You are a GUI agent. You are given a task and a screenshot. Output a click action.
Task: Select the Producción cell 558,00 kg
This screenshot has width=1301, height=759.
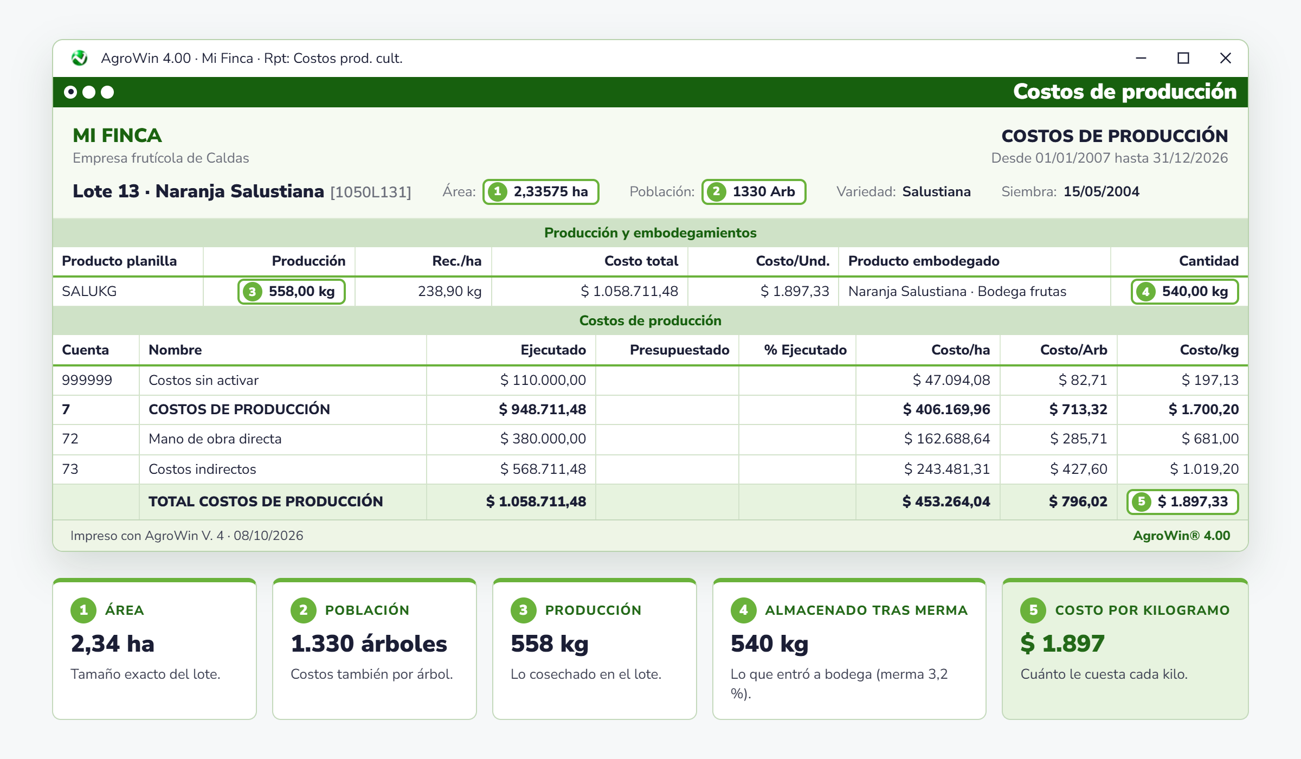(292, 292)
